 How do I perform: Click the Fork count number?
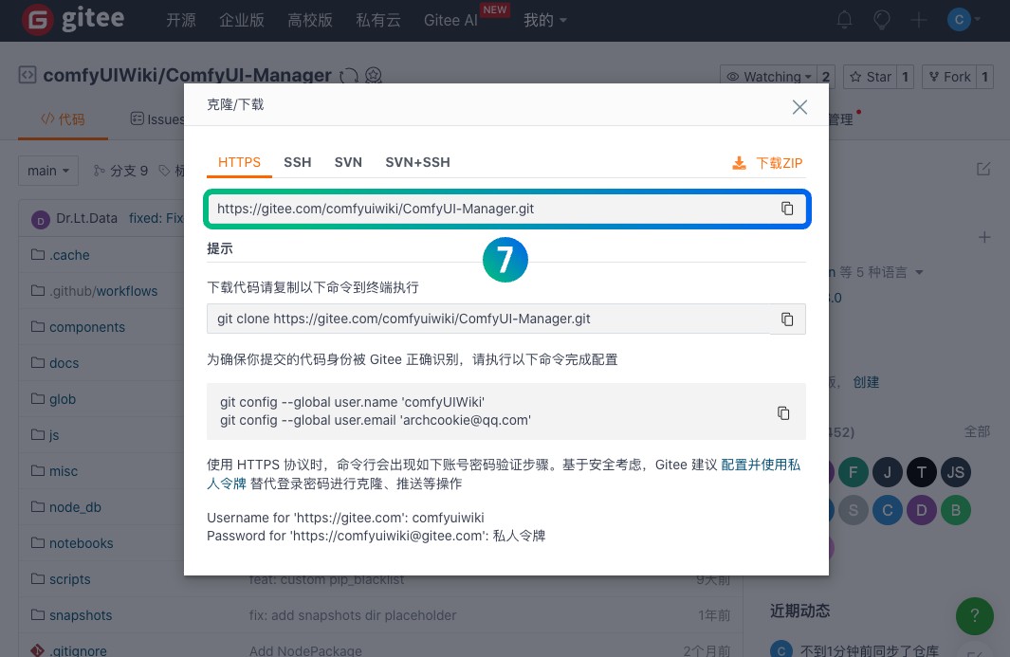click(x=984, y=77)
